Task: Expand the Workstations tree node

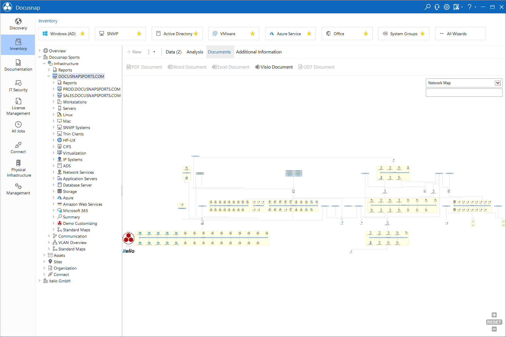Action: click(x=53, y=102)
